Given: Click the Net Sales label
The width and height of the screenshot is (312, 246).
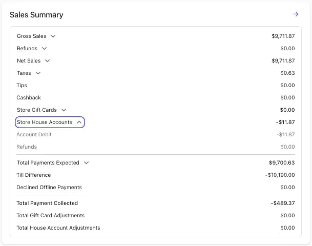Looking at the screenshot, I should pyautogui.click(x=29, y=61).
